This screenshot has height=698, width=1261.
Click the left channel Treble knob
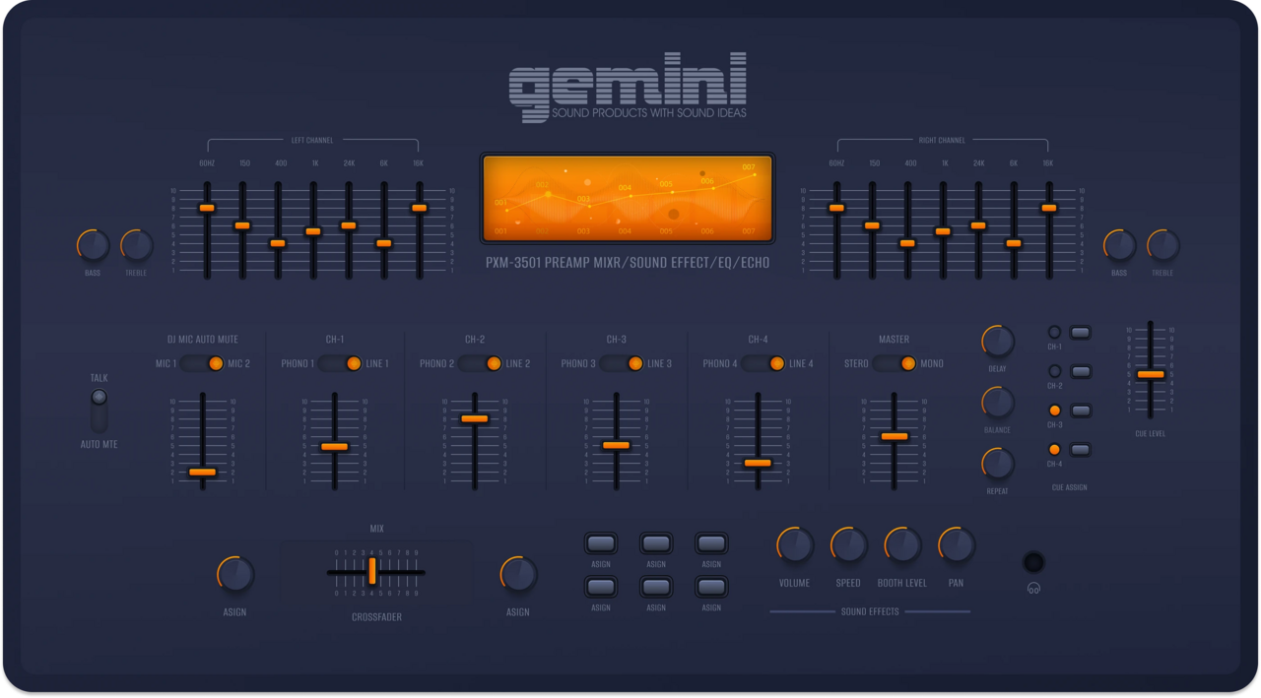[x=136, y=246]
